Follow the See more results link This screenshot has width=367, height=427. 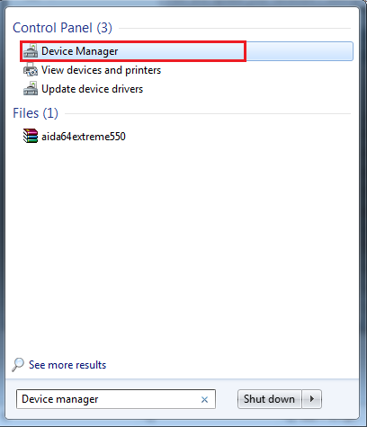click(x=67, y=365)
